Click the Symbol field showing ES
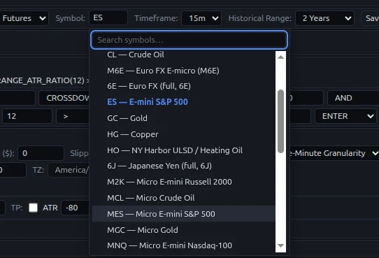Image resolution: width=379 pixels, height=258 pixels. pos(108,17)
